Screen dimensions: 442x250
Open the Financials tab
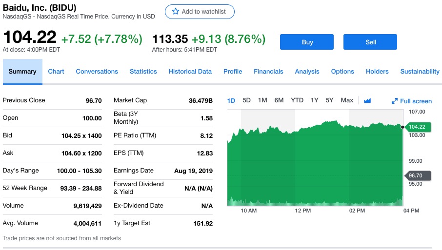tap(268, 72)
